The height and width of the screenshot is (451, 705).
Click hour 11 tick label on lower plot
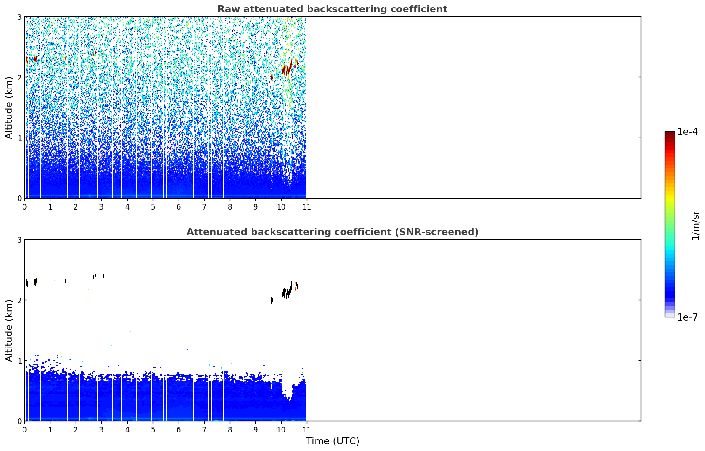[x=306, y=430]
